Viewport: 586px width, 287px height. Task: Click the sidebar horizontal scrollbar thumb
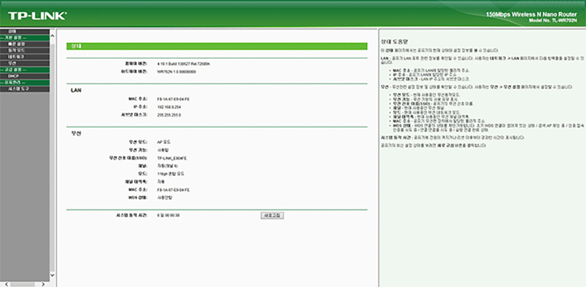[22, 284]
